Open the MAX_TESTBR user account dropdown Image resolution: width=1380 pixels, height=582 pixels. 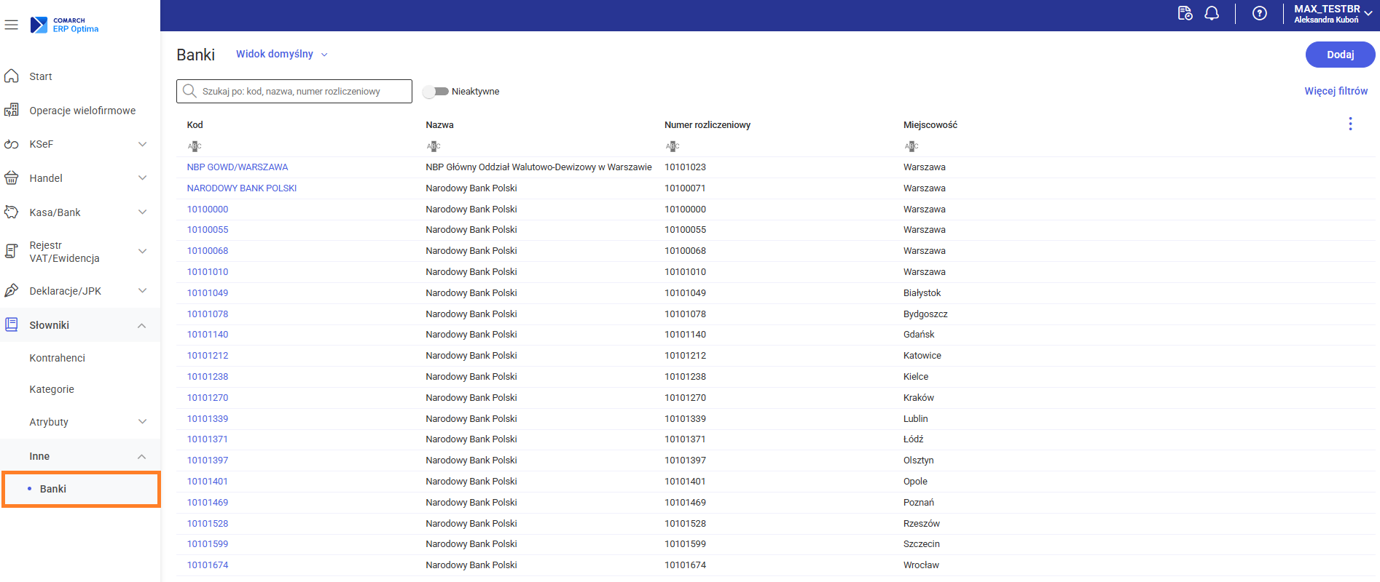click(1332, 14)
